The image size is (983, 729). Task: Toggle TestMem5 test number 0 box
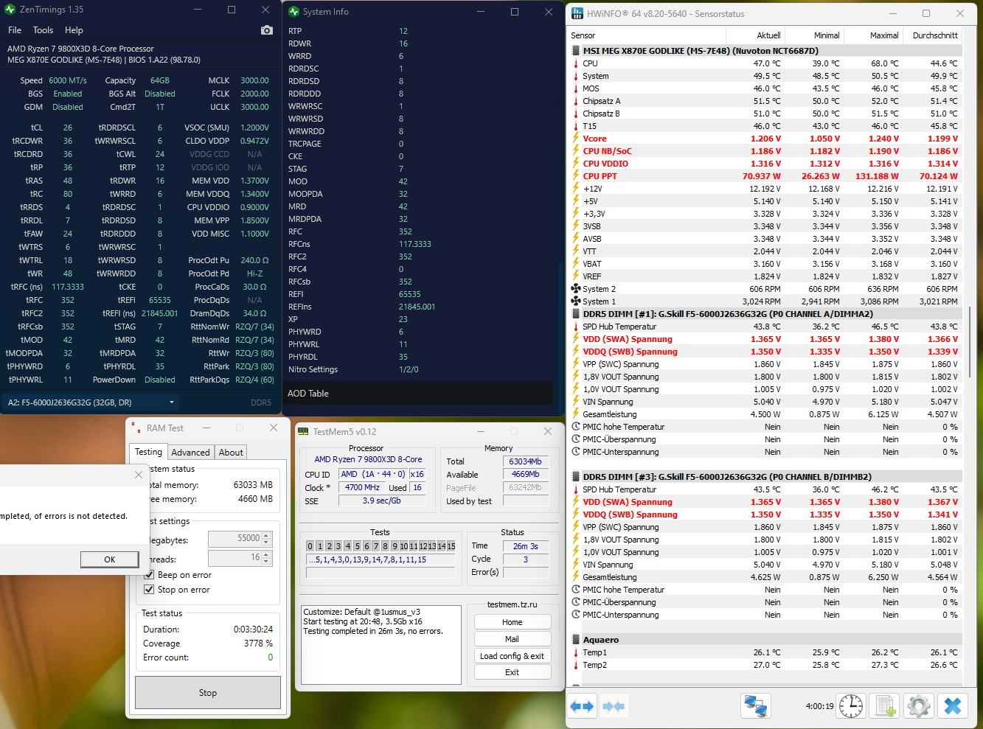[x=310, y=546]
